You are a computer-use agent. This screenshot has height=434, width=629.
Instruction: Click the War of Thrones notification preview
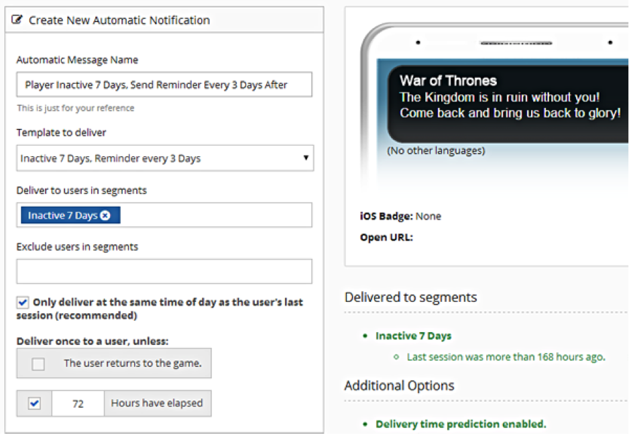510,97
